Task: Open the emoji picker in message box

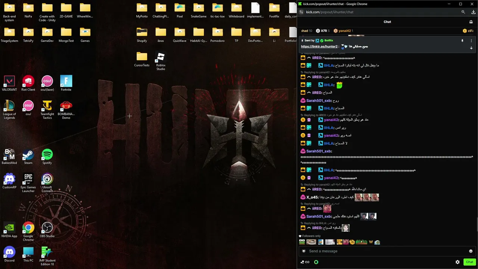Action: click(x=471, y=251)
